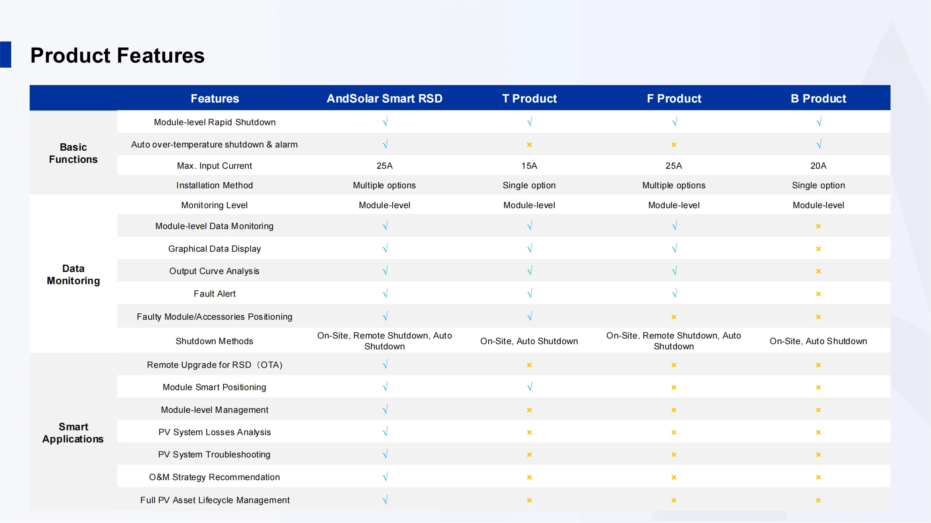Click AndSolar checkmark for Full PV Asset Lifecycle

385,500
